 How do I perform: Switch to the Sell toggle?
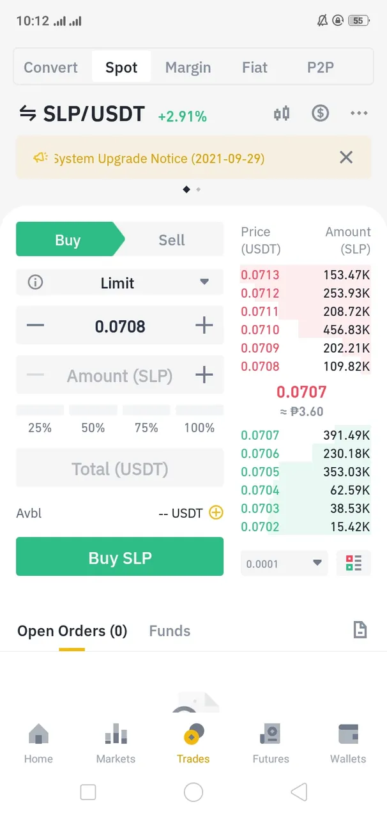[x=172, y=240]
